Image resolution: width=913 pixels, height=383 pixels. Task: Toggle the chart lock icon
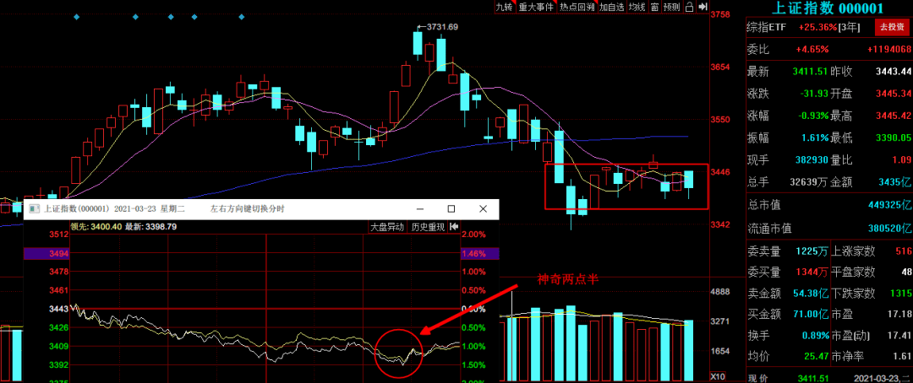pyautogui.click(x=689, y=7)
